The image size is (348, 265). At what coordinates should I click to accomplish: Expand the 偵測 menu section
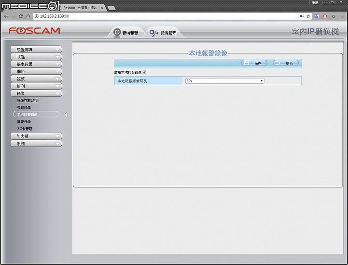[36, 86]
